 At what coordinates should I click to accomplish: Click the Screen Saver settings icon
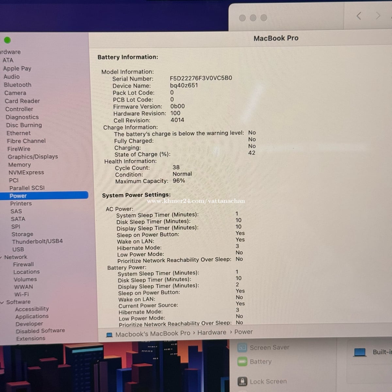(x=242, y=348)
